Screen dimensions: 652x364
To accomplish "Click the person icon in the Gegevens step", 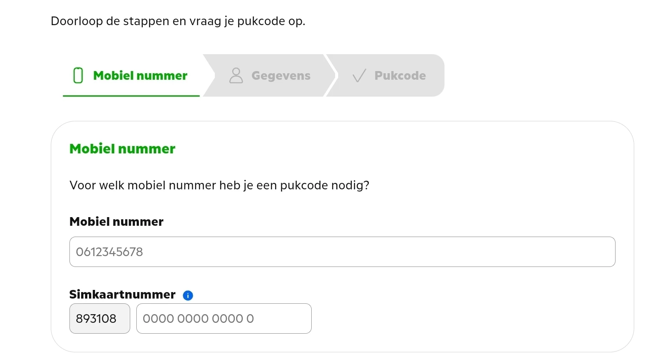I will [236, 75].
